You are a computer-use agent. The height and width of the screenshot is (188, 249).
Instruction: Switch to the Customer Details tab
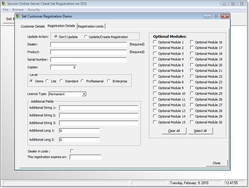[33, 26]
